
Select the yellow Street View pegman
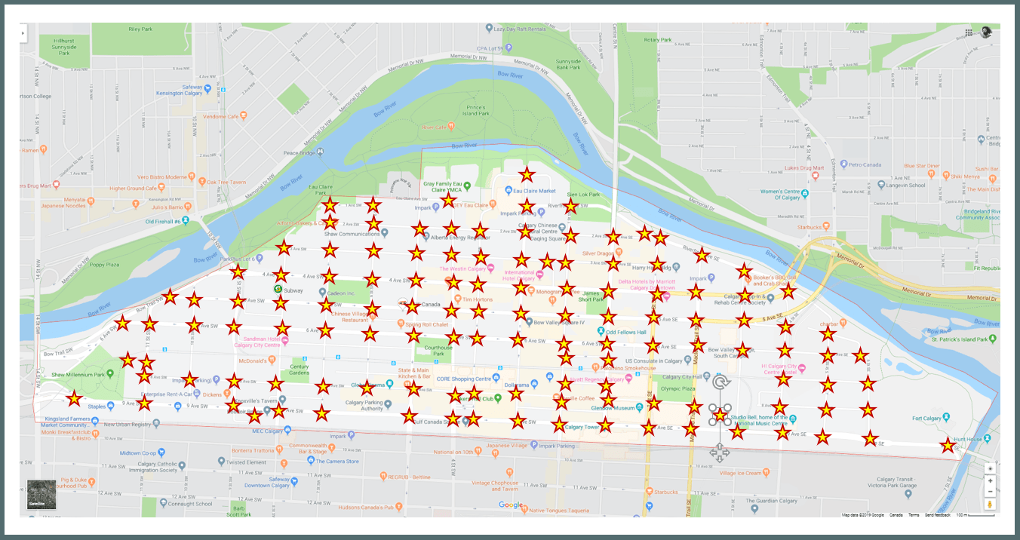pos(990,505)
